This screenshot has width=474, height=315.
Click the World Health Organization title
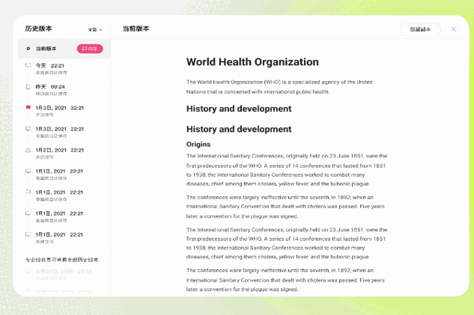point(252,62)
